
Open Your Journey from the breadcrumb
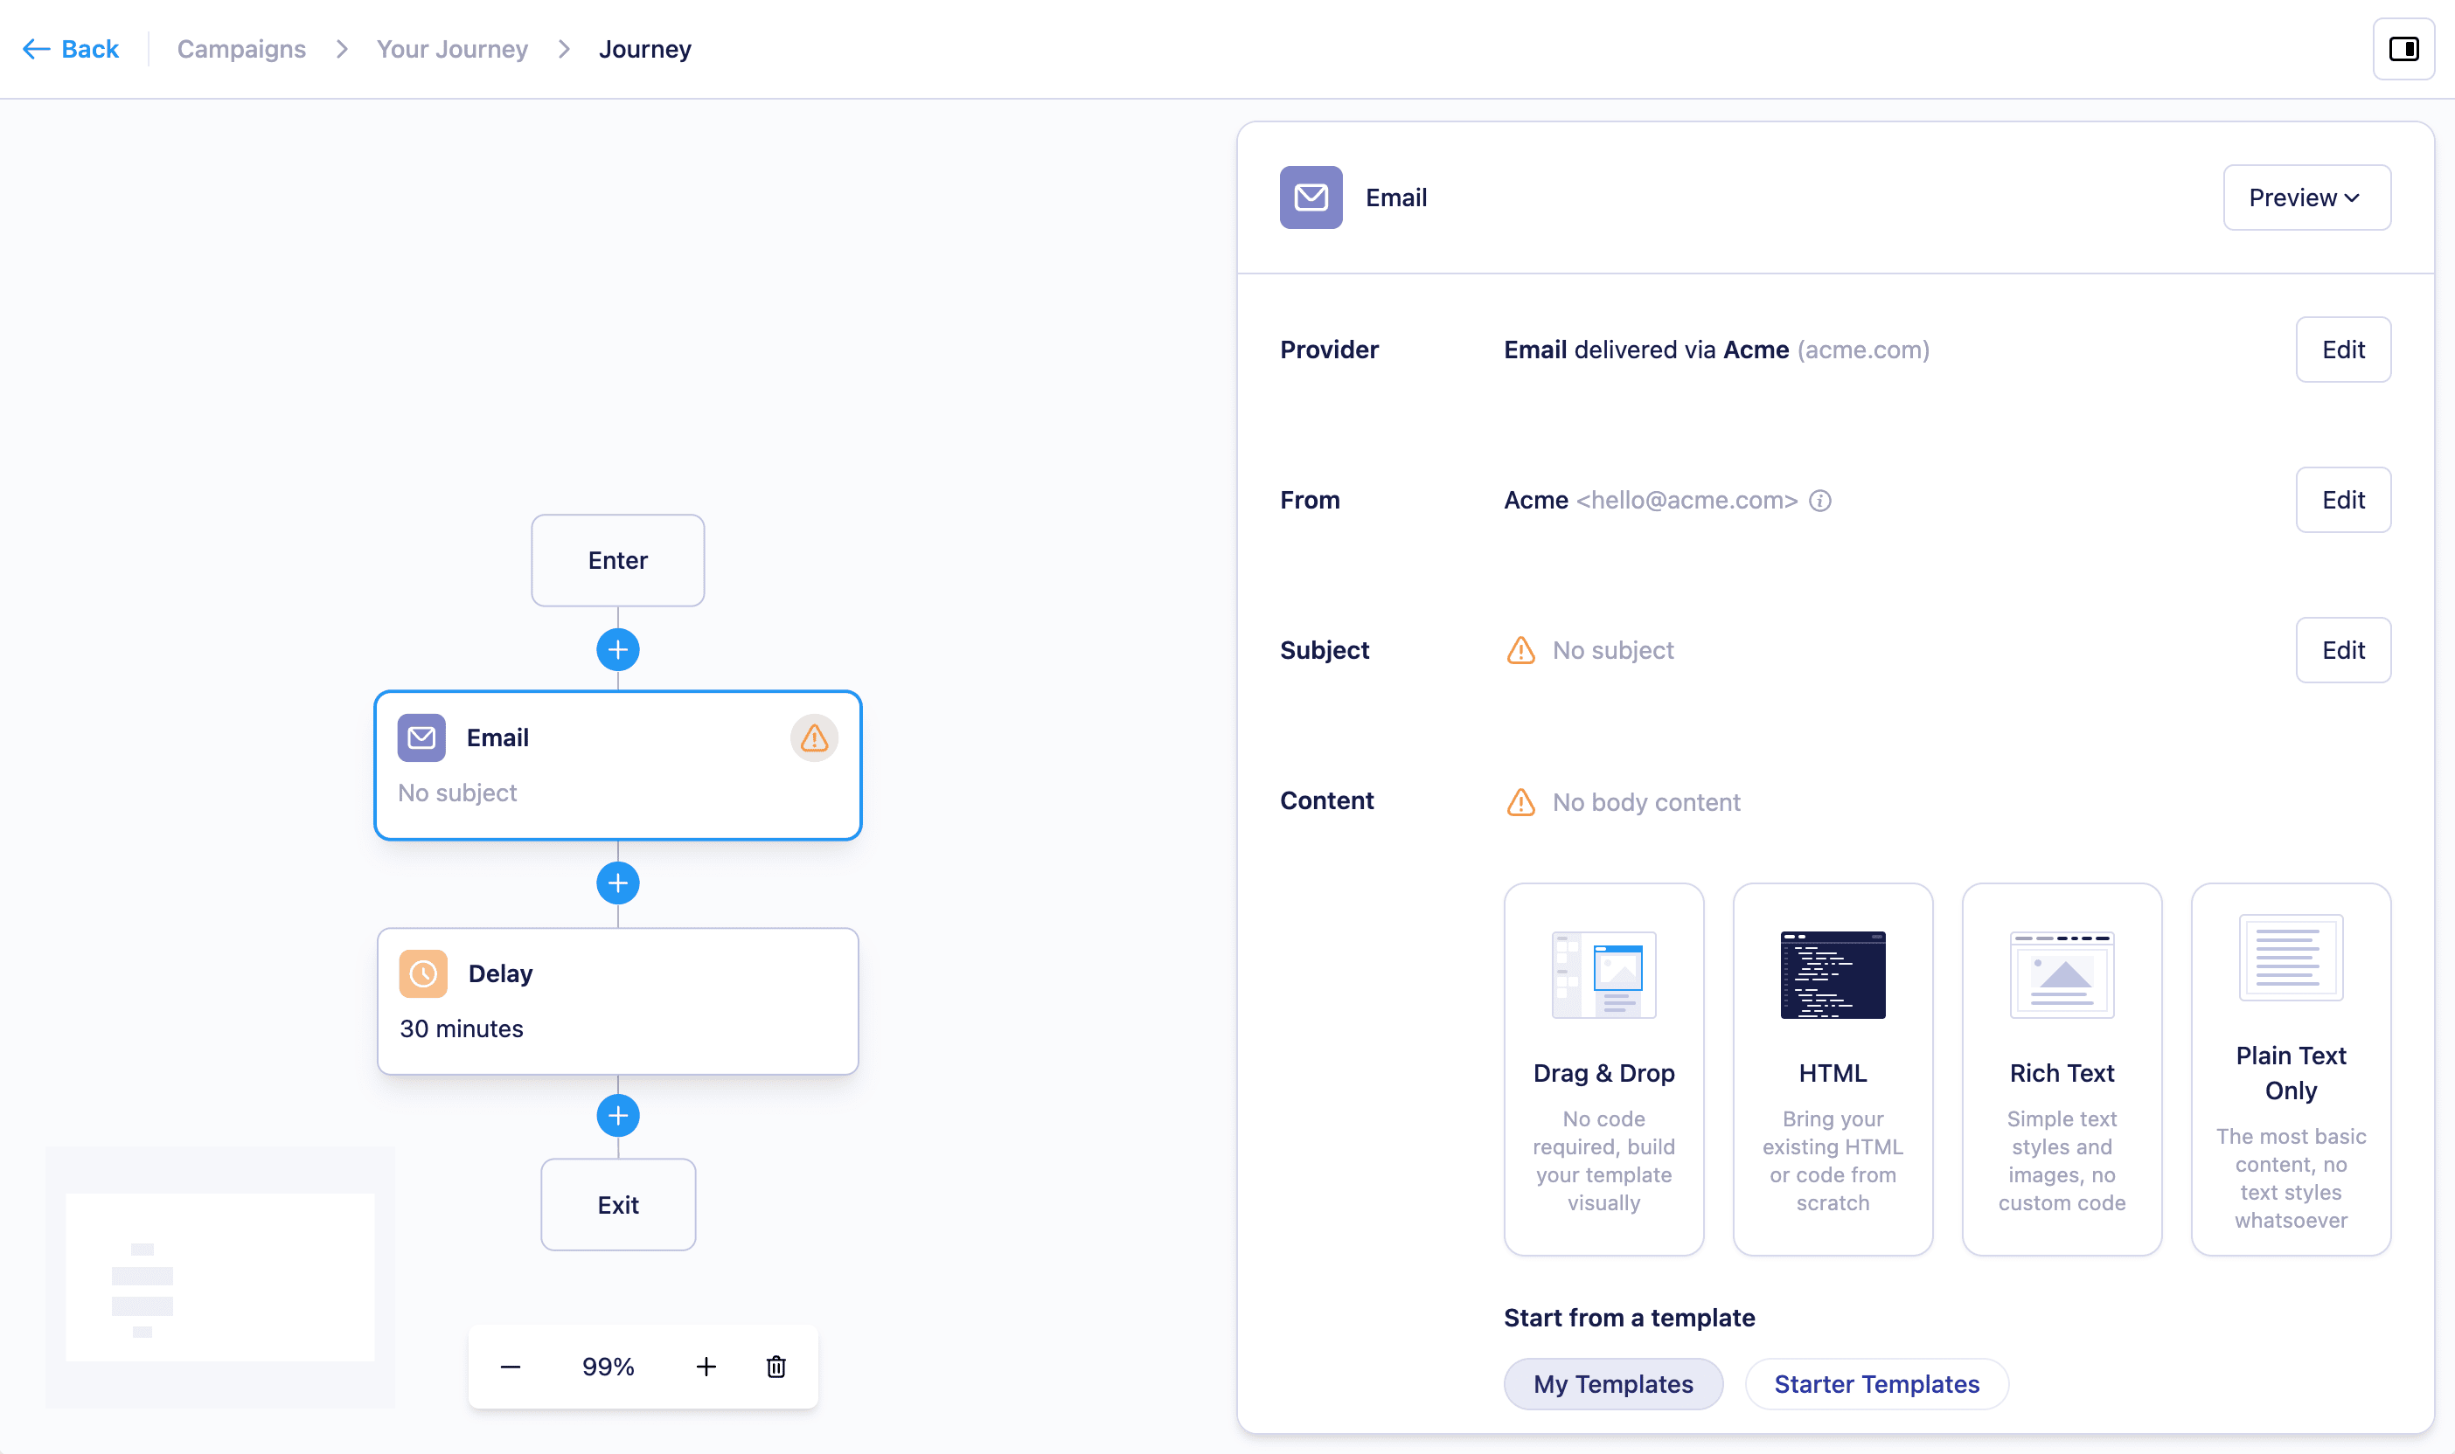tap(452, 48)
